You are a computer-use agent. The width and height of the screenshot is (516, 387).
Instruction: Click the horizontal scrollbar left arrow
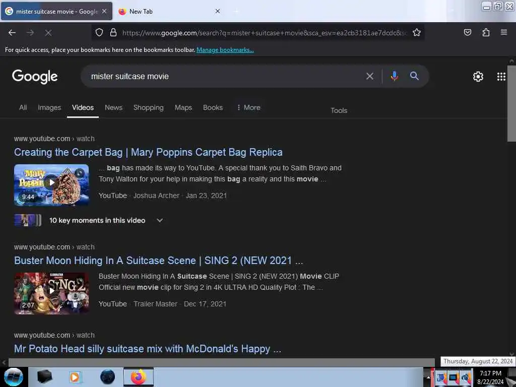[x=4, y=362]
